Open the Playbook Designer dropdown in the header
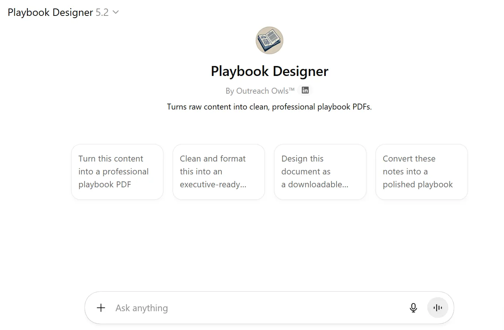504x330 pixels. [50, 12]
